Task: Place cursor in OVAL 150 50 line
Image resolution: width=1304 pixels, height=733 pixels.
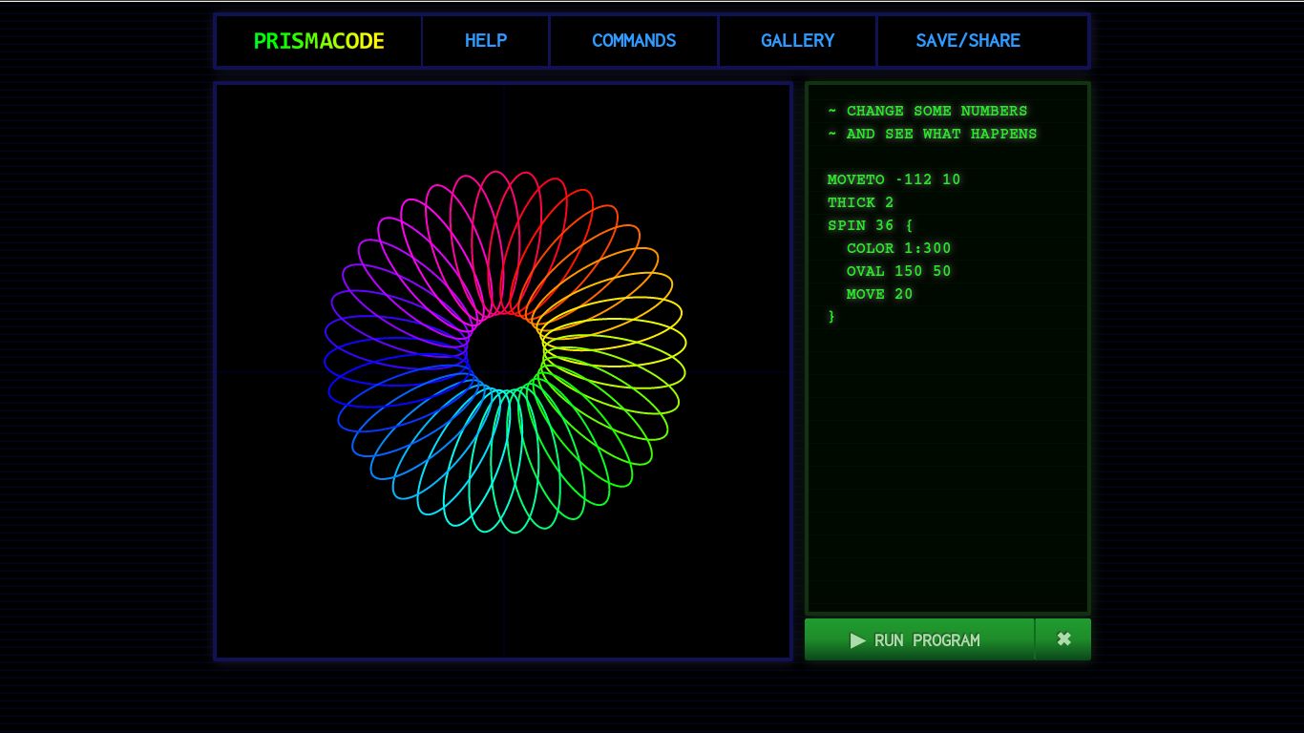Action: point(898,271)
